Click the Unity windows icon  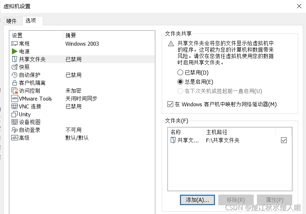pos(14,114)
